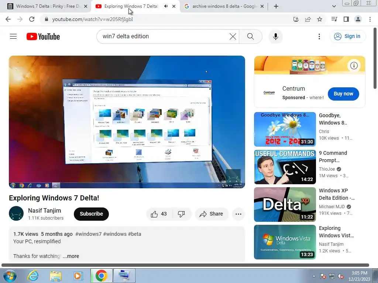Click the horizontal scrollbar at bottom
Screen dimensions: 378x283
pos(185,265)
